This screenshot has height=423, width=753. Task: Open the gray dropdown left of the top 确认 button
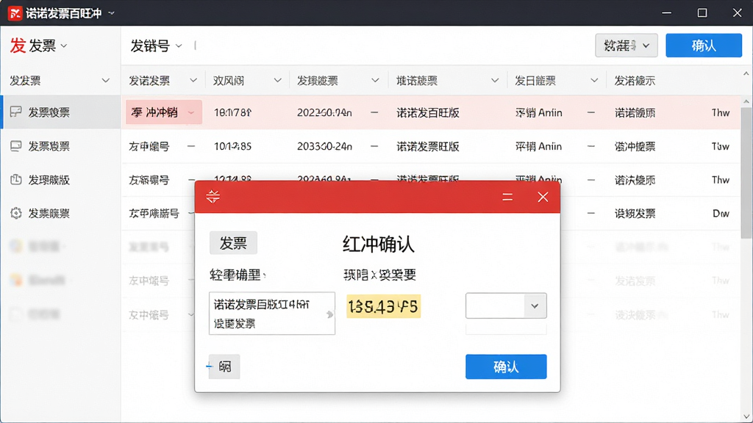(627, 46)
